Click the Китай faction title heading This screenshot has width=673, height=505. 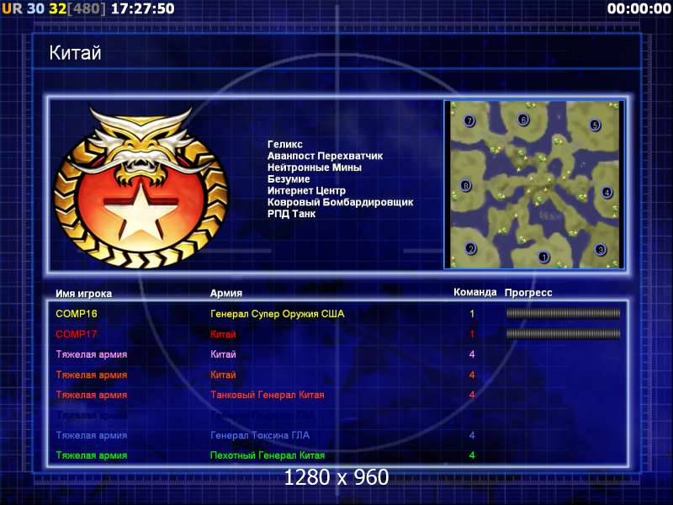[x=75, y=53]
